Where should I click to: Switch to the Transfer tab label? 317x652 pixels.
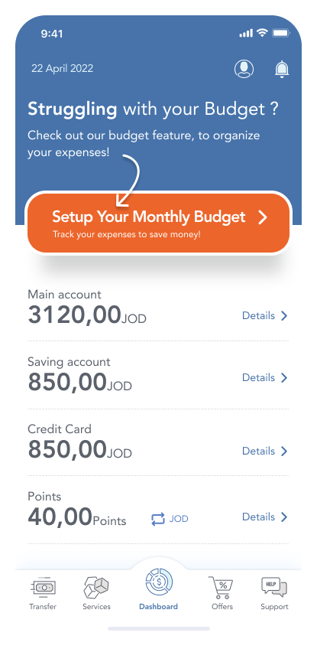(43, 607)
